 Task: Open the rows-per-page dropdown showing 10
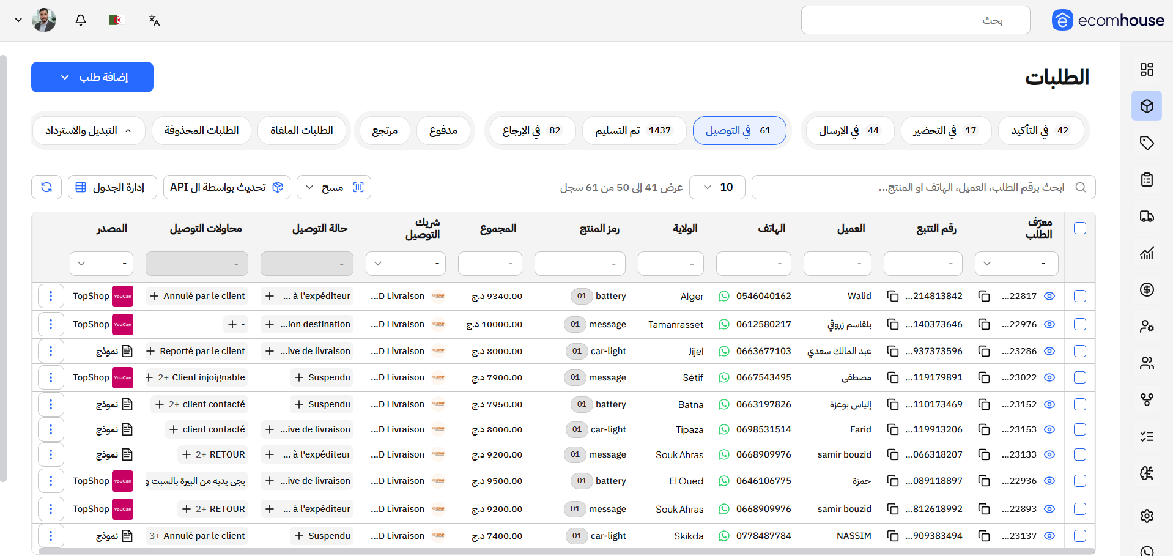[x=717, y=187]
